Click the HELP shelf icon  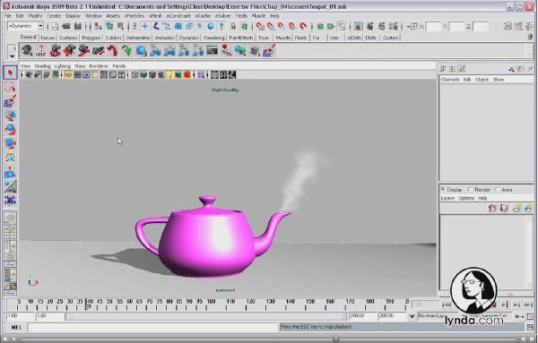[x=41, y=51]
